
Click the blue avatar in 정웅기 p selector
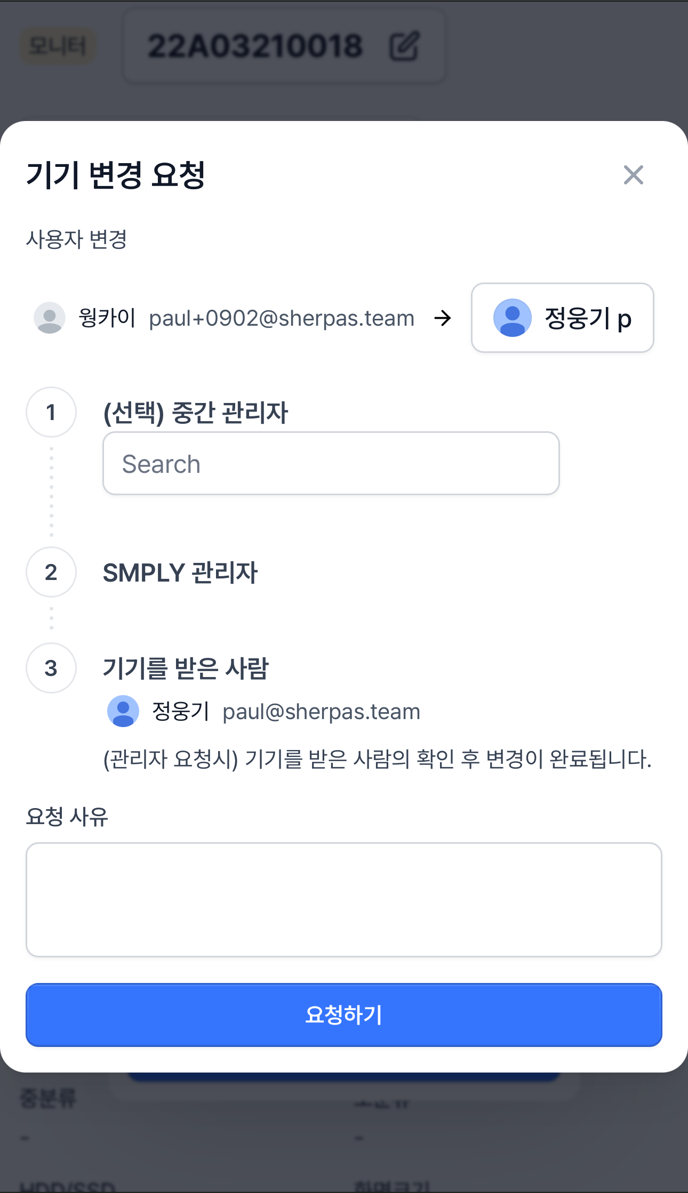[x=512, y=318]
